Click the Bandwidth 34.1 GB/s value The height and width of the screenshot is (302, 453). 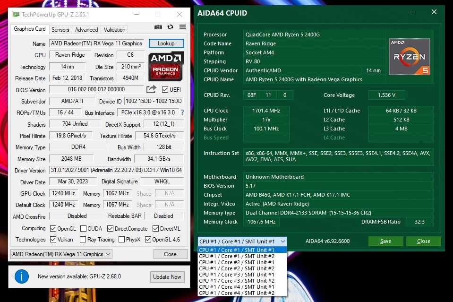[x=159, y=159]
